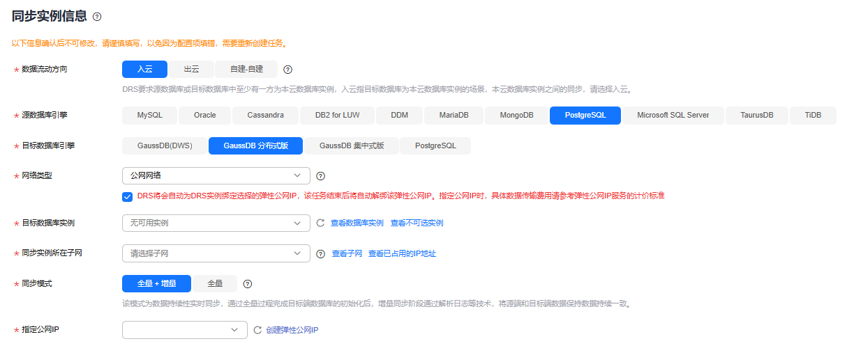Uncheck the elastic public IP auto-bind checkbox
847x355 pixels.
(127, 196)
